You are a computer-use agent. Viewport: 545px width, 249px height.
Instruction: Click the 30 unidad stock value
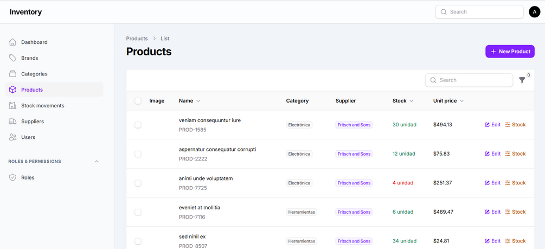(x=404, y=125)
